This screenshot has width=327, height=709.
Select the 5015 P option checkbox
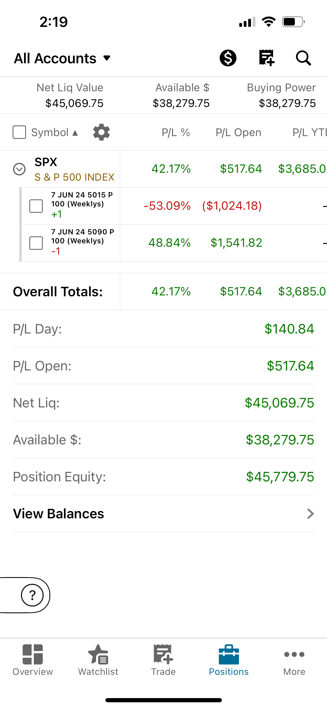click(x=36, y=206)
